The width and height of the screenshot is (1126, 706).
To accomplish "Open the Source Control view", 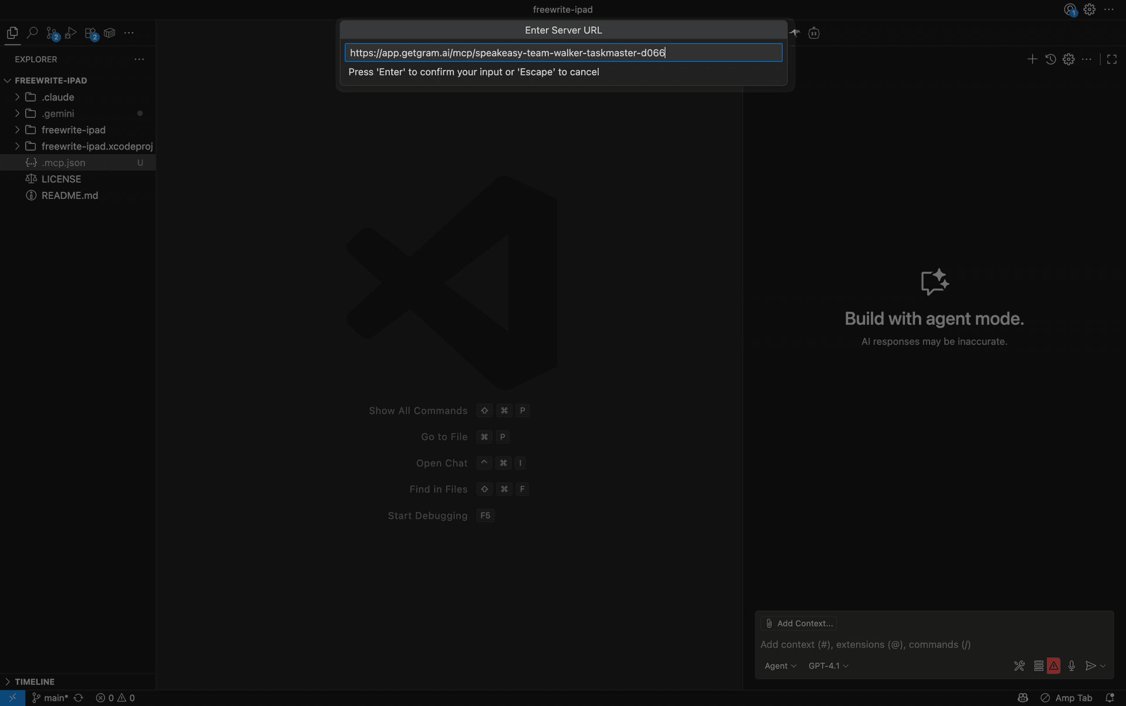I will click(52, 33).
